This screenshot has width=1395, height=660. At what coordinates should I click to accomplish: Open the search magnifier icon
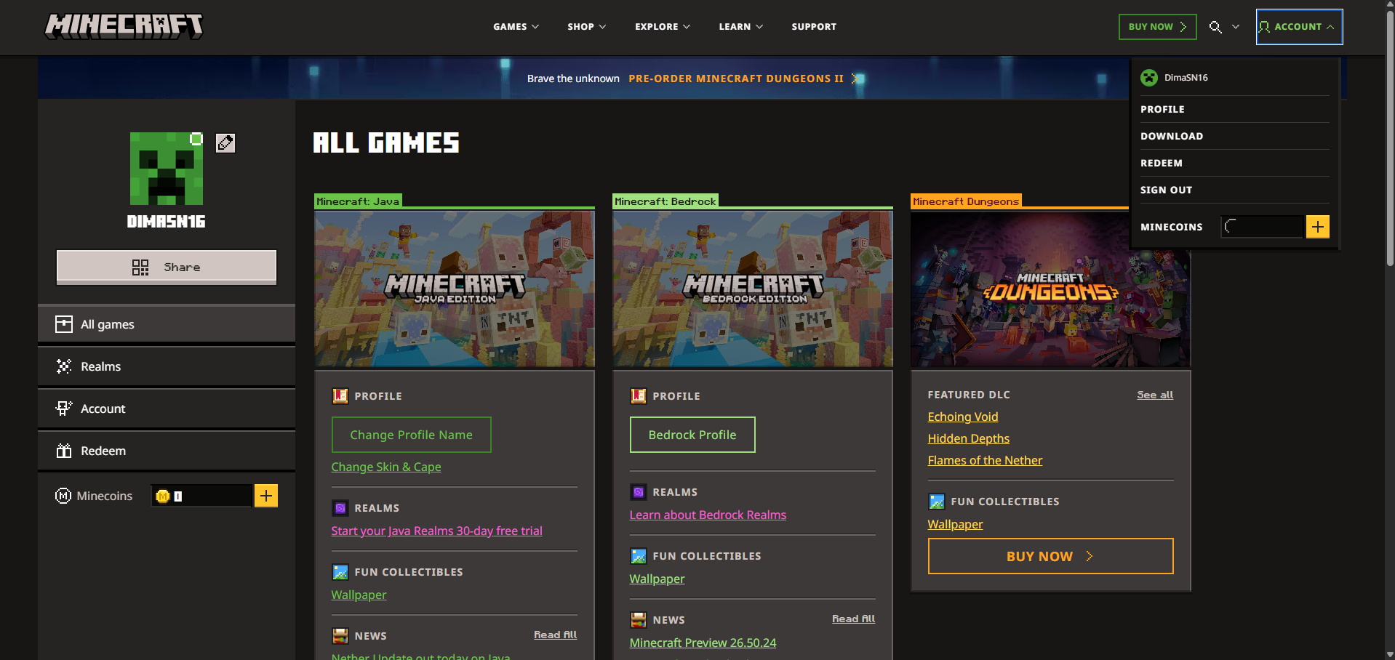point(1215,27)
